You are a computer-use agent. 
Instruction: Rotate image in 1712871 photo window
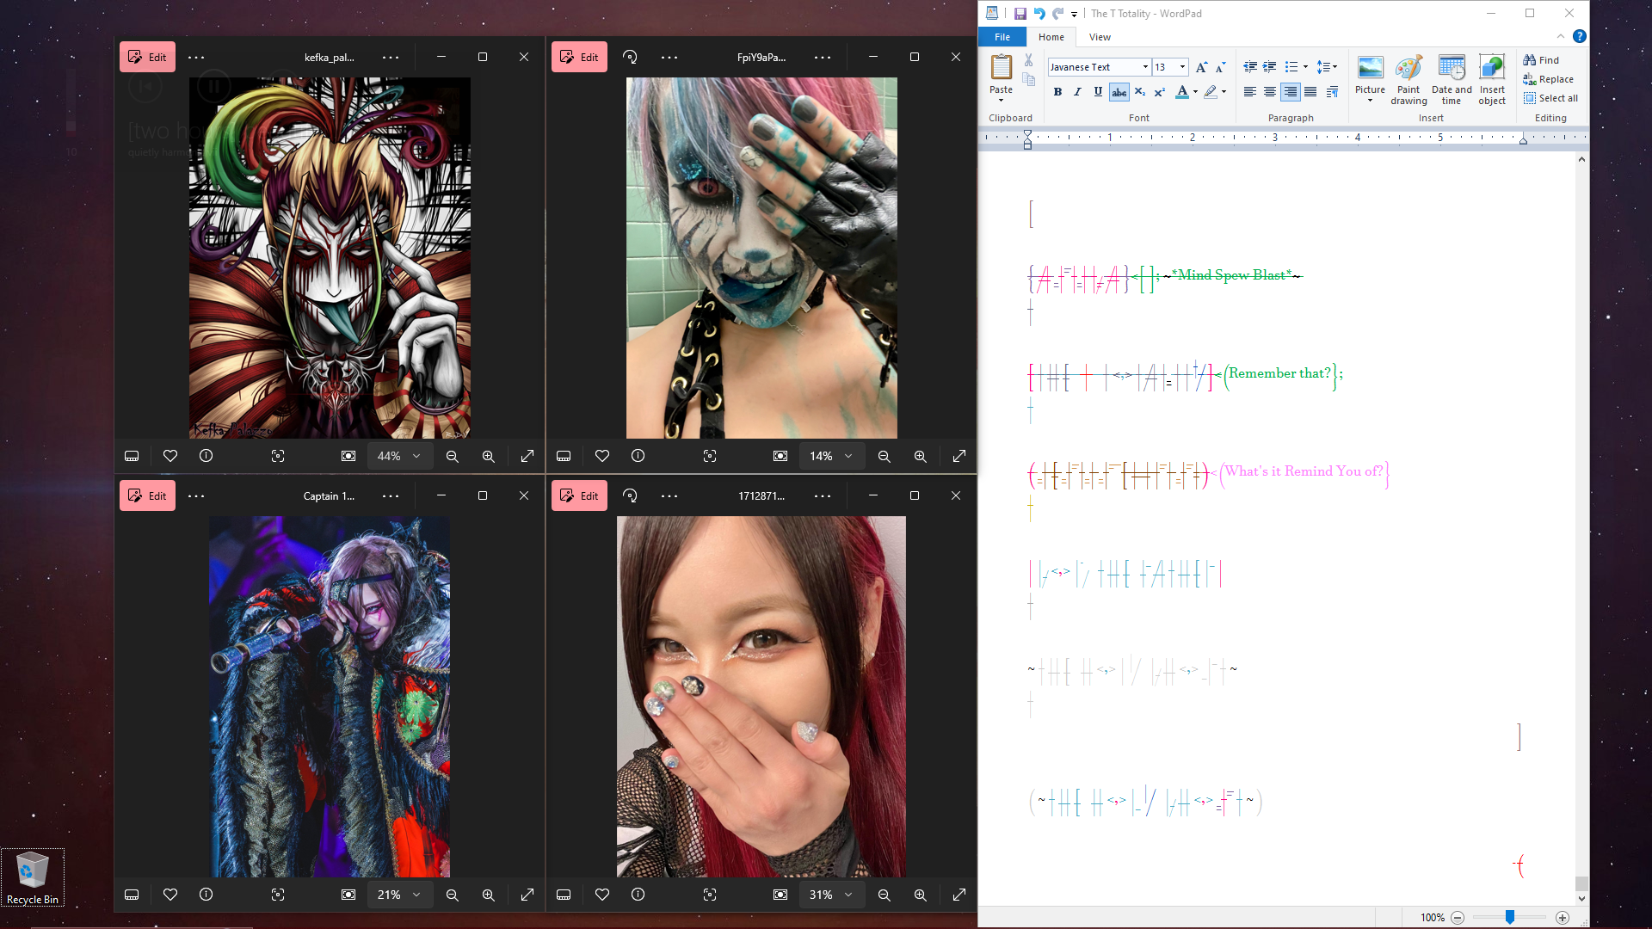pyautogui.click(x=630, y=495)
